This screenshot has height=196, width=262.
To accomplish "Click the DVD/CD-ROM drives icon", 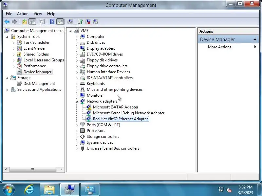I will pyautogui.click(x=83, y=54).
